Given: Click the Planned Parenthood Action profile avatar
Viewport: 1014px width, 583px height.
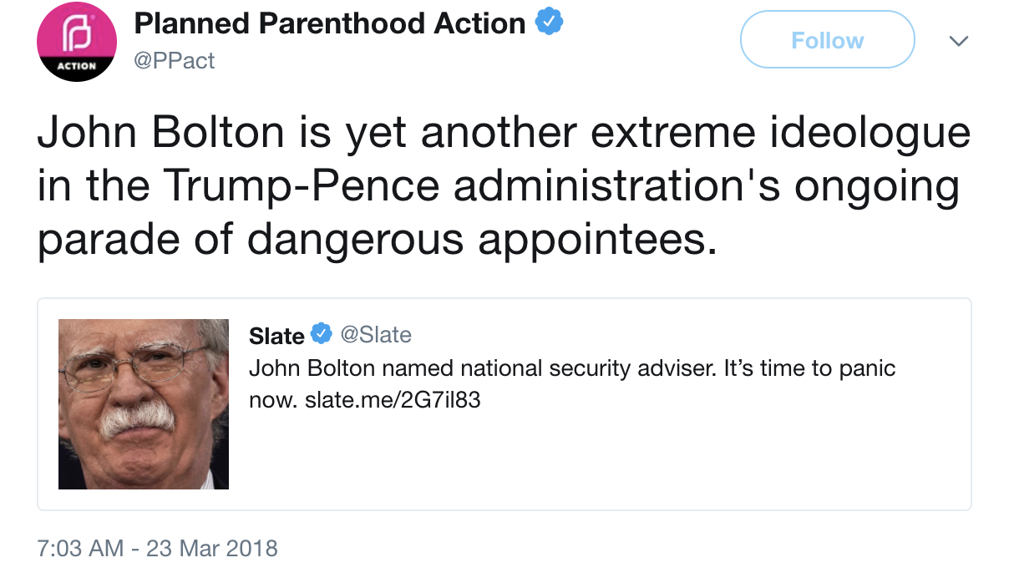Looking at the screenshot, I should coord(78,42).
